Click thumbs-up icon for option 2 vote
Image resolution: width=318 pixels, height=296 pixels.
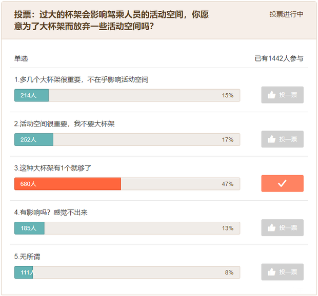coord(272,139)
